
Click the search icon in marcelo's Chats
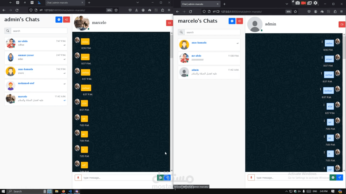click(181, 32)
